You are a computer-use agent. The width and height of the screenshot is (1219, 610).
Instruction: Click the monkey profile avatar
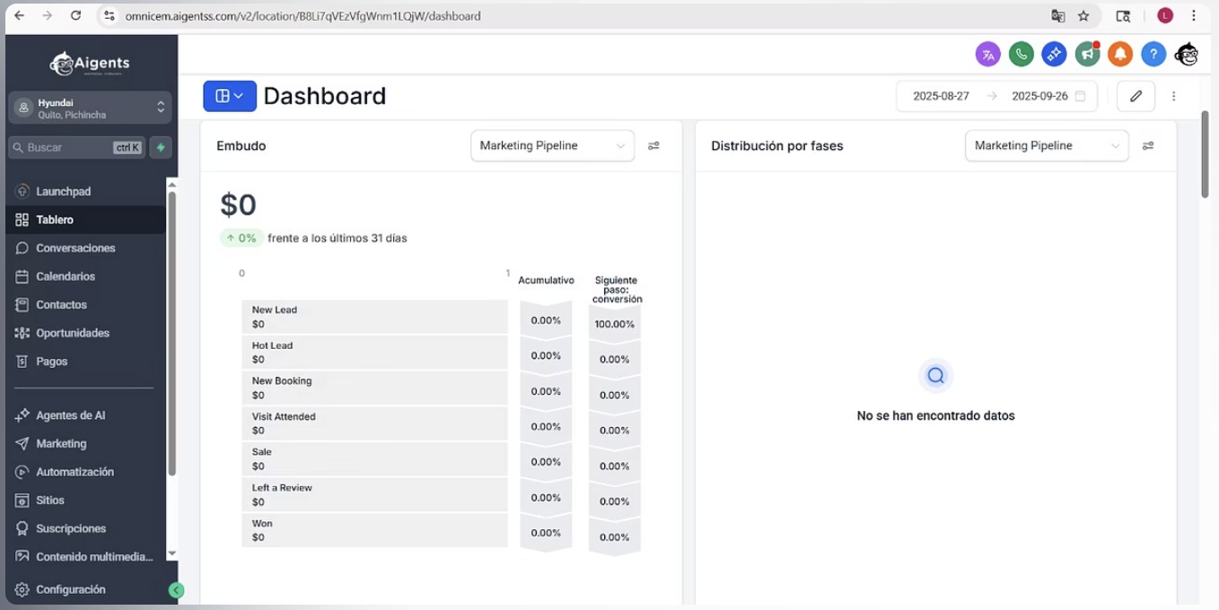pyautogui.click(x=1186, y=54)
